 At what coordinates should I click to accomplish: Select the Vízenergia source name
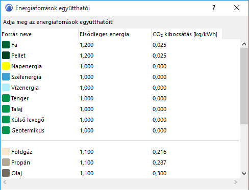[25, 88]
